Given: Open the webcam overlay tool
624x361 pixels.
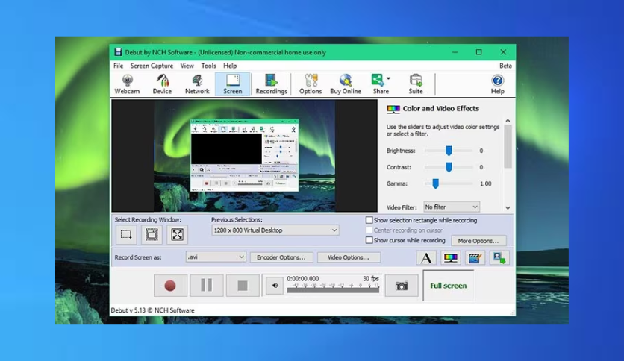Looking at the screenshot, I should click(x=499, y=258).
